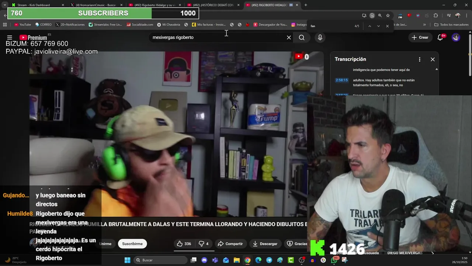Open CORREO bookmark
The image size is (472, 266).
44,25
